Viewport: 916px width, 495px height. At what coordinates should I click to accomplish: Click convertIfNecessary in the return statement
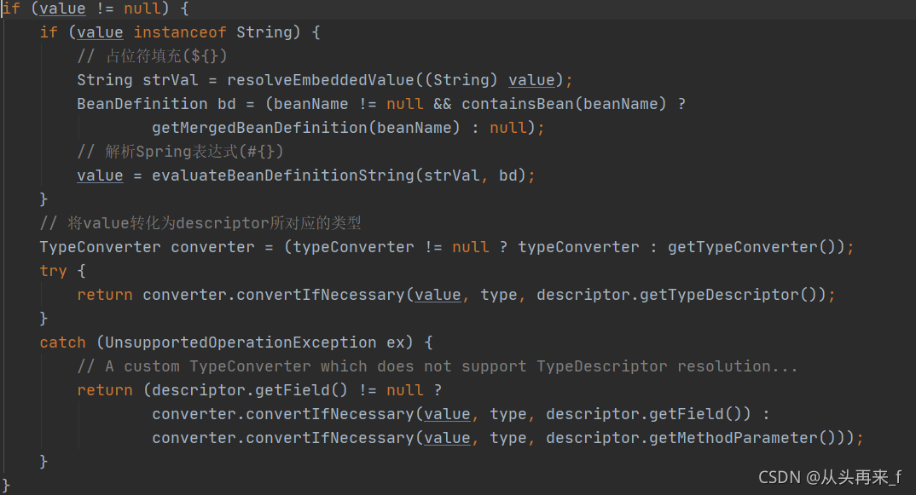[x=320, y=295]
